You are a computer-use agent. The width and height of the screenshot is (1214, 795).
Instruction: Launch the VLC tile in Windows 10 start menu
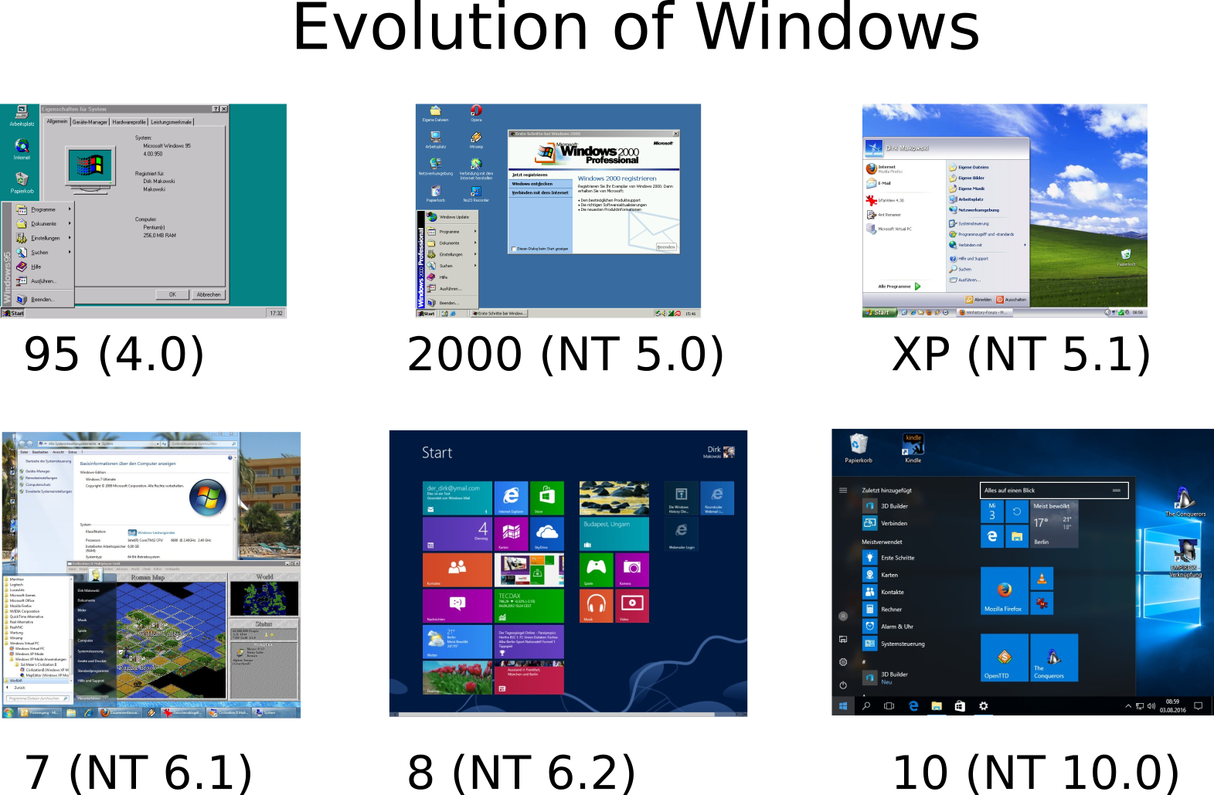pos(1042,579)
